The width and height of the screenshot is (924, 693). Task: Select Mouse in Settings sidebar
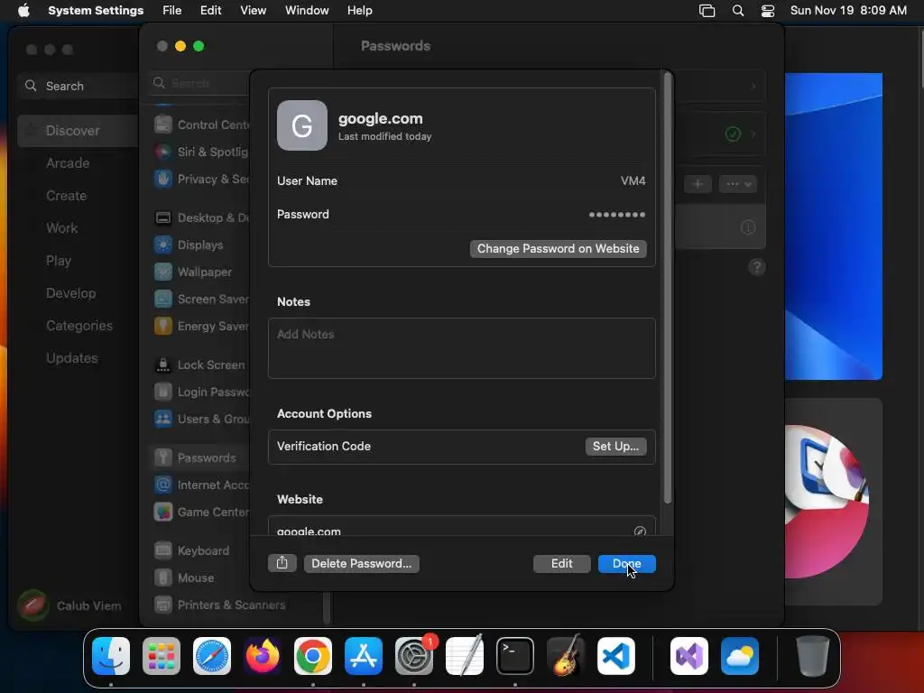[x=199, y=577]
